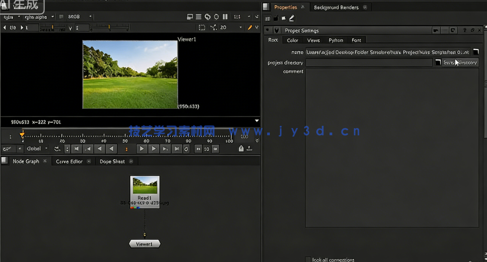Click the help question mark in Project Settings
Image resolution: width=487 pixels, height=262 pixels.
(x=464, y=30)
